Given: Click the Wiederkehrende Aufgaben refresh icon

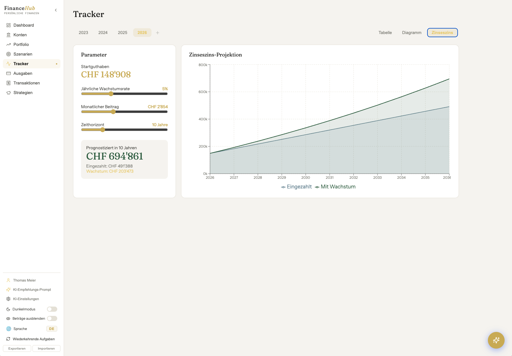Looking at the screenshot, I should (x=8, y=339).
